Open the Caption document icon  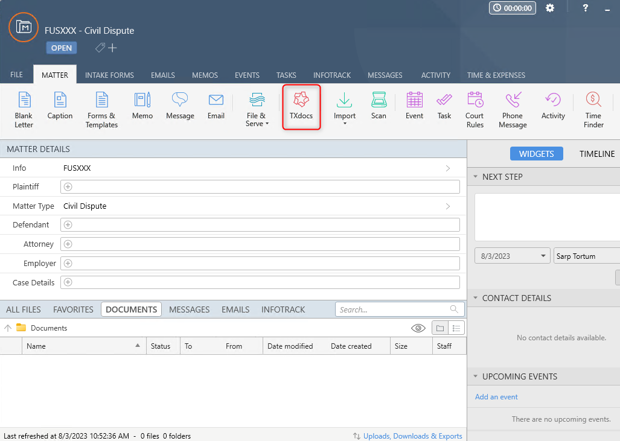pyautogui.click(x=60, y=106)
